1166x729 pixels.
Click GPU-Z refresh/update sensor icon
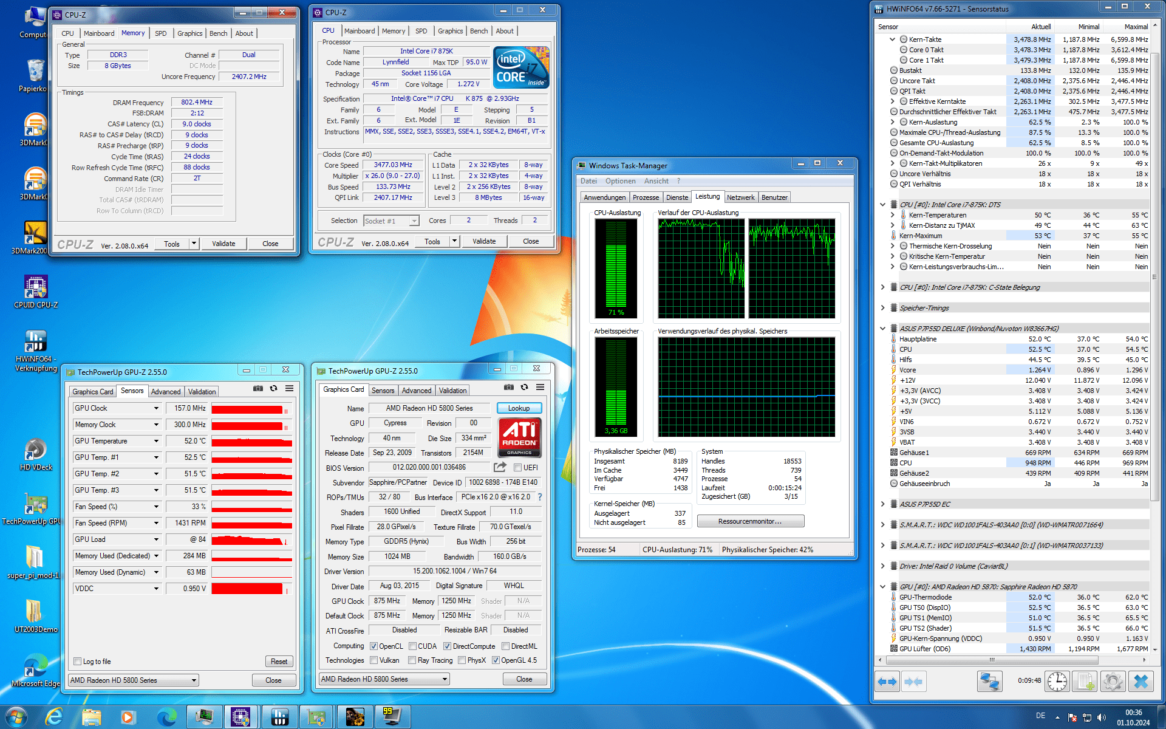274,389
